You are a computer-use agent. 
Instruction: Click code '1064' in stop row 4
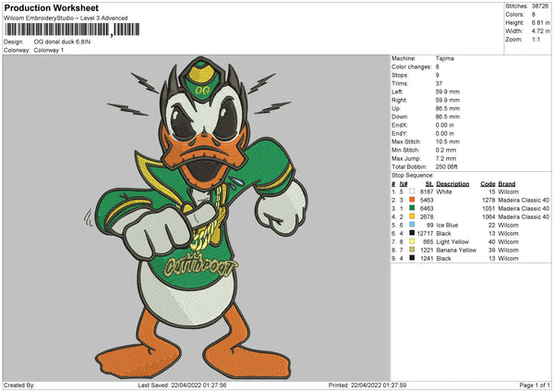(x=488, y=217)
